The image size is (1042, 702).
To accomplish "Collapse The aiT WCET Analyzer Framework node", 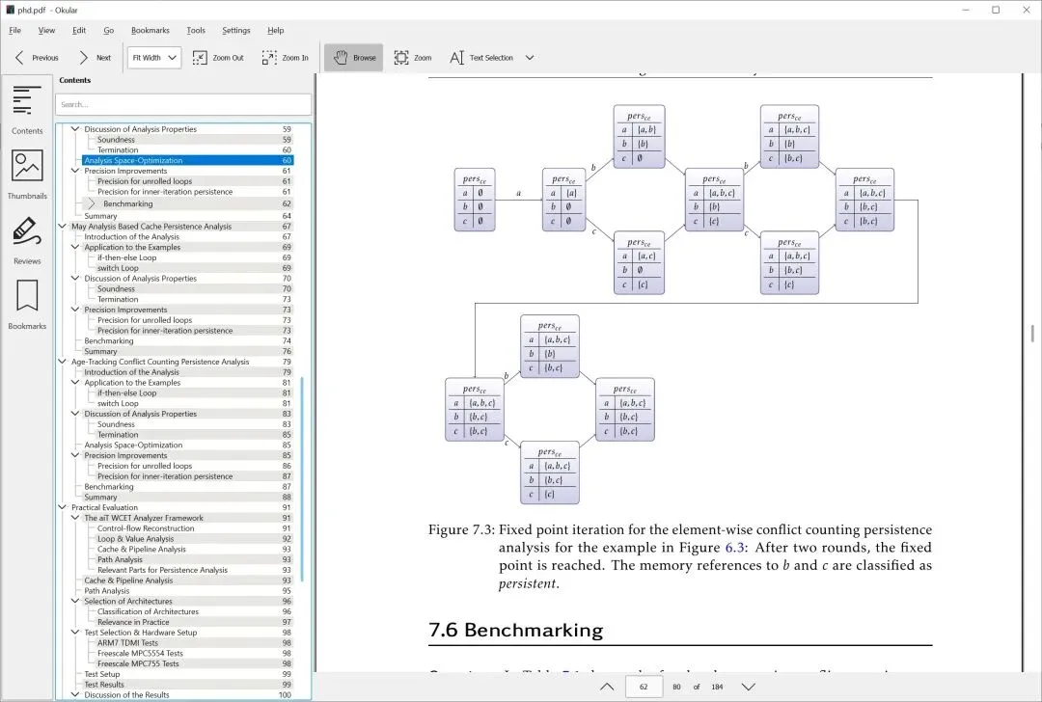I will pyautogui.click(x=75, y=518).
